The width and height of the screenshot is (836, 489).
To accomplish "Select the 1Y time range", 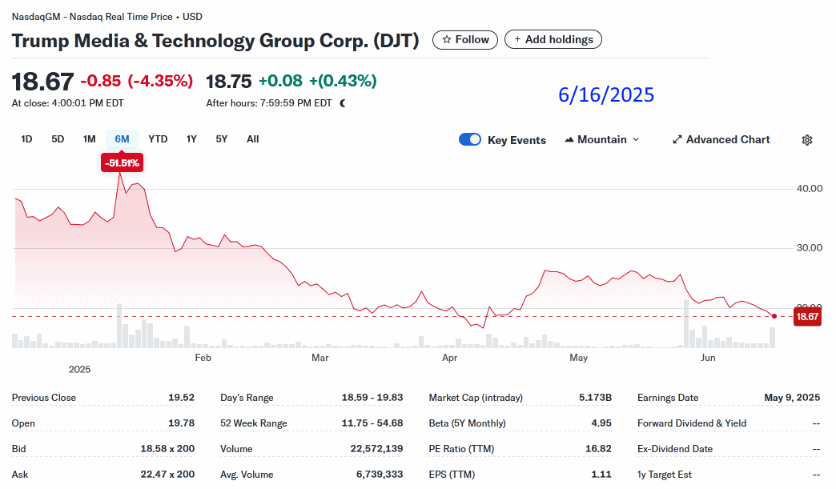I will pyautogui.click(x=191, y=139).
